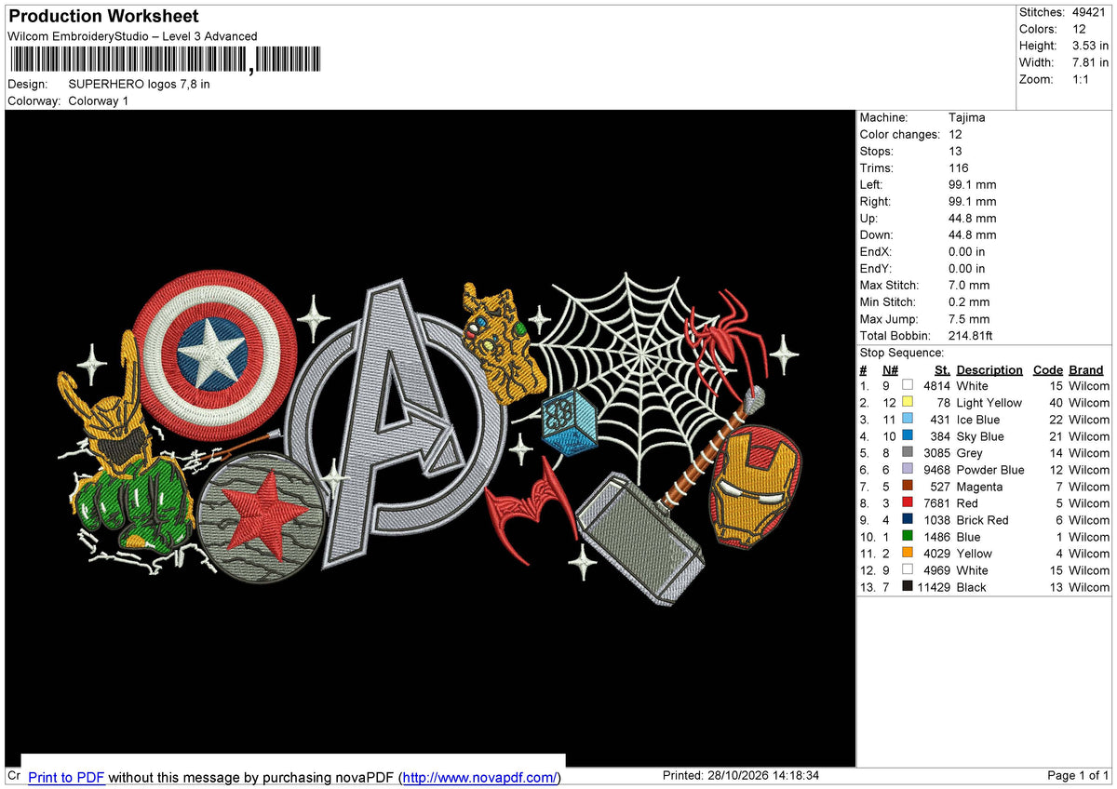Click the 'Description' column header
The image size is (1117, 789).
(x=989, y=369)
